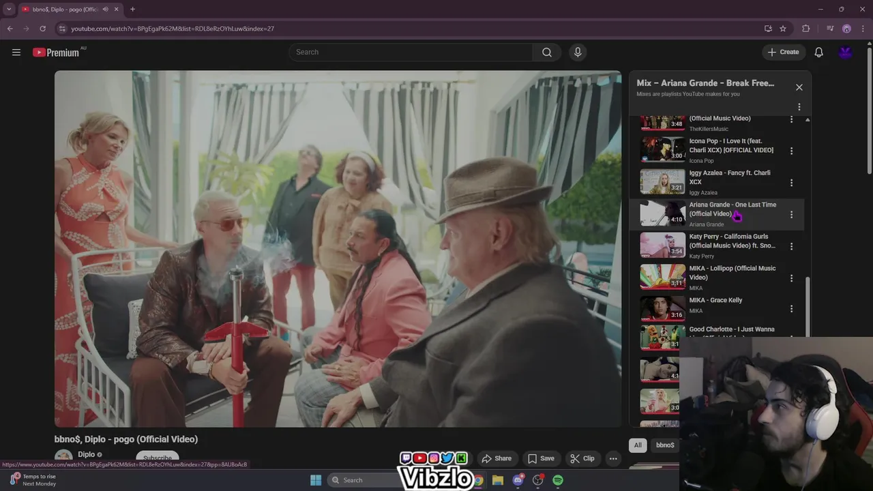Open the notifications bell
This screenshot has width=873, height=491.
[x=819, y=53]
